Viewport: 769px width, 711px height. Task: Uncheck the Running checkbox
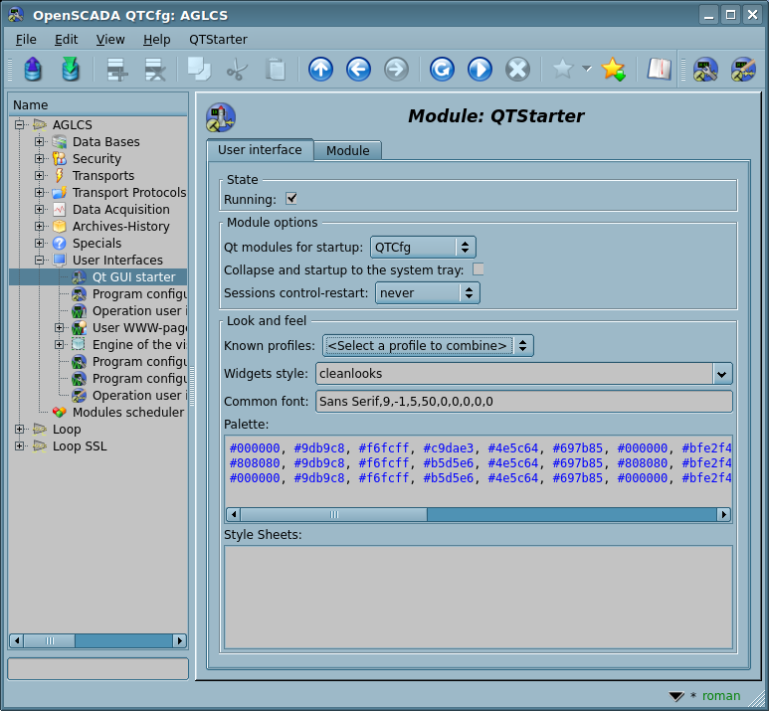pyautogui.click(x=291, y=199)
